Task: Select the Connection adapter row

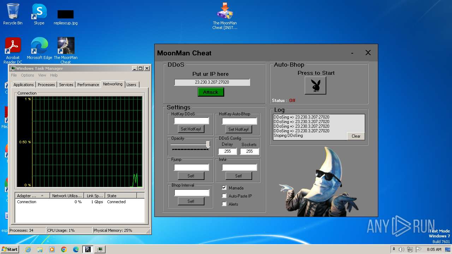Action: tap(80, 202)
